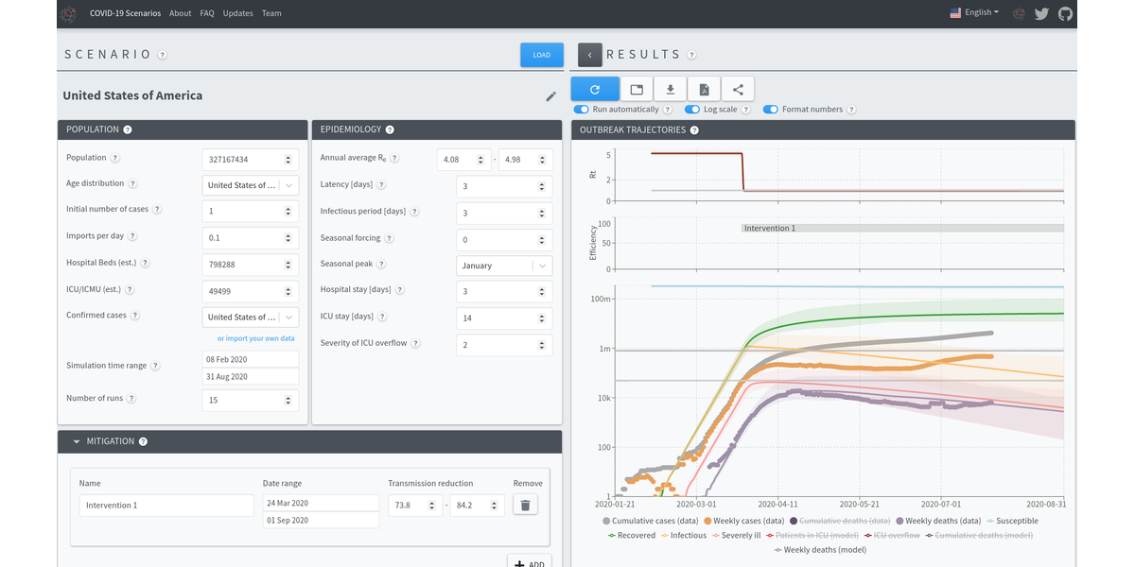The image size is (1135, 567).
Task: Disable the Run automatically toggle
Action: (582, 110)
